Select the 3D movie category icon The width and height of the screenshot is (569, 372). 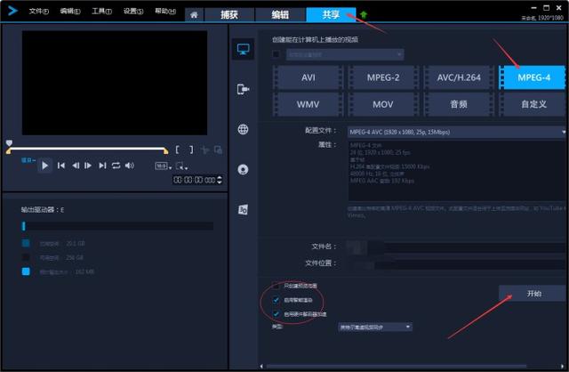click(243, 210)
